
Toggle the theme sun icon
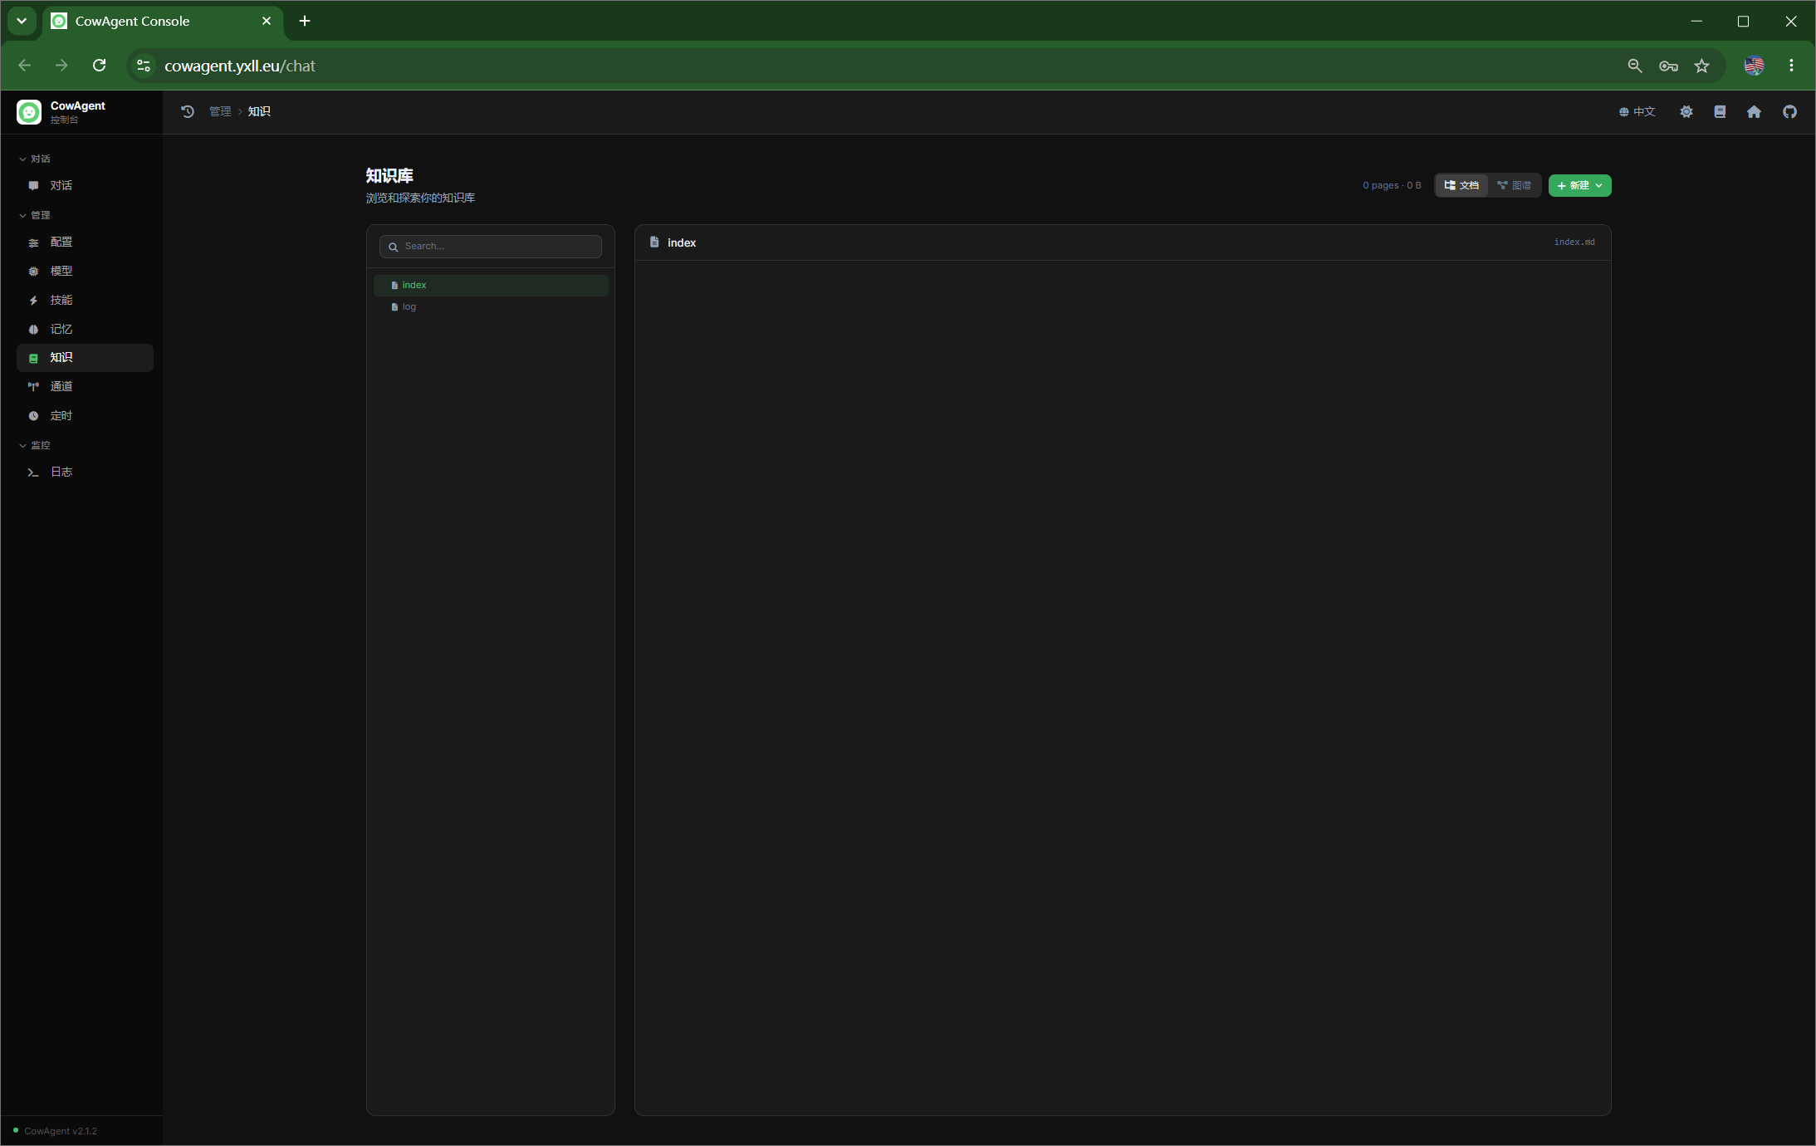[x=1686, y=111]
